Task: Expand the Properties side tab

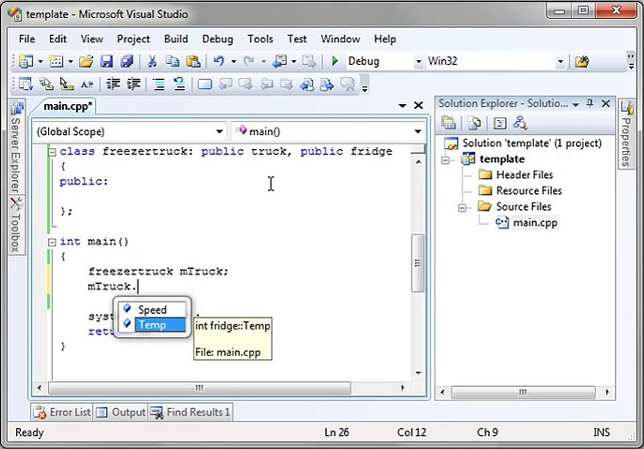Action: [626, 134]
